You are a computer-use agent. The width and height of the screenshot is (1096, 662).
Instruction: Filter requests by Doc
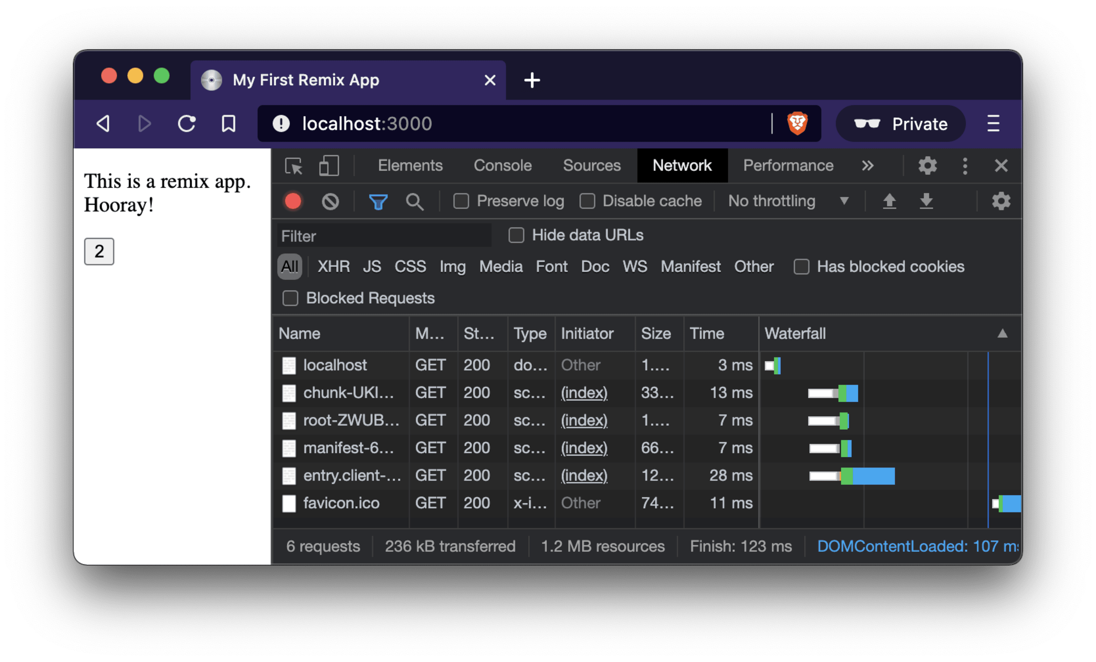coord(595,267)
